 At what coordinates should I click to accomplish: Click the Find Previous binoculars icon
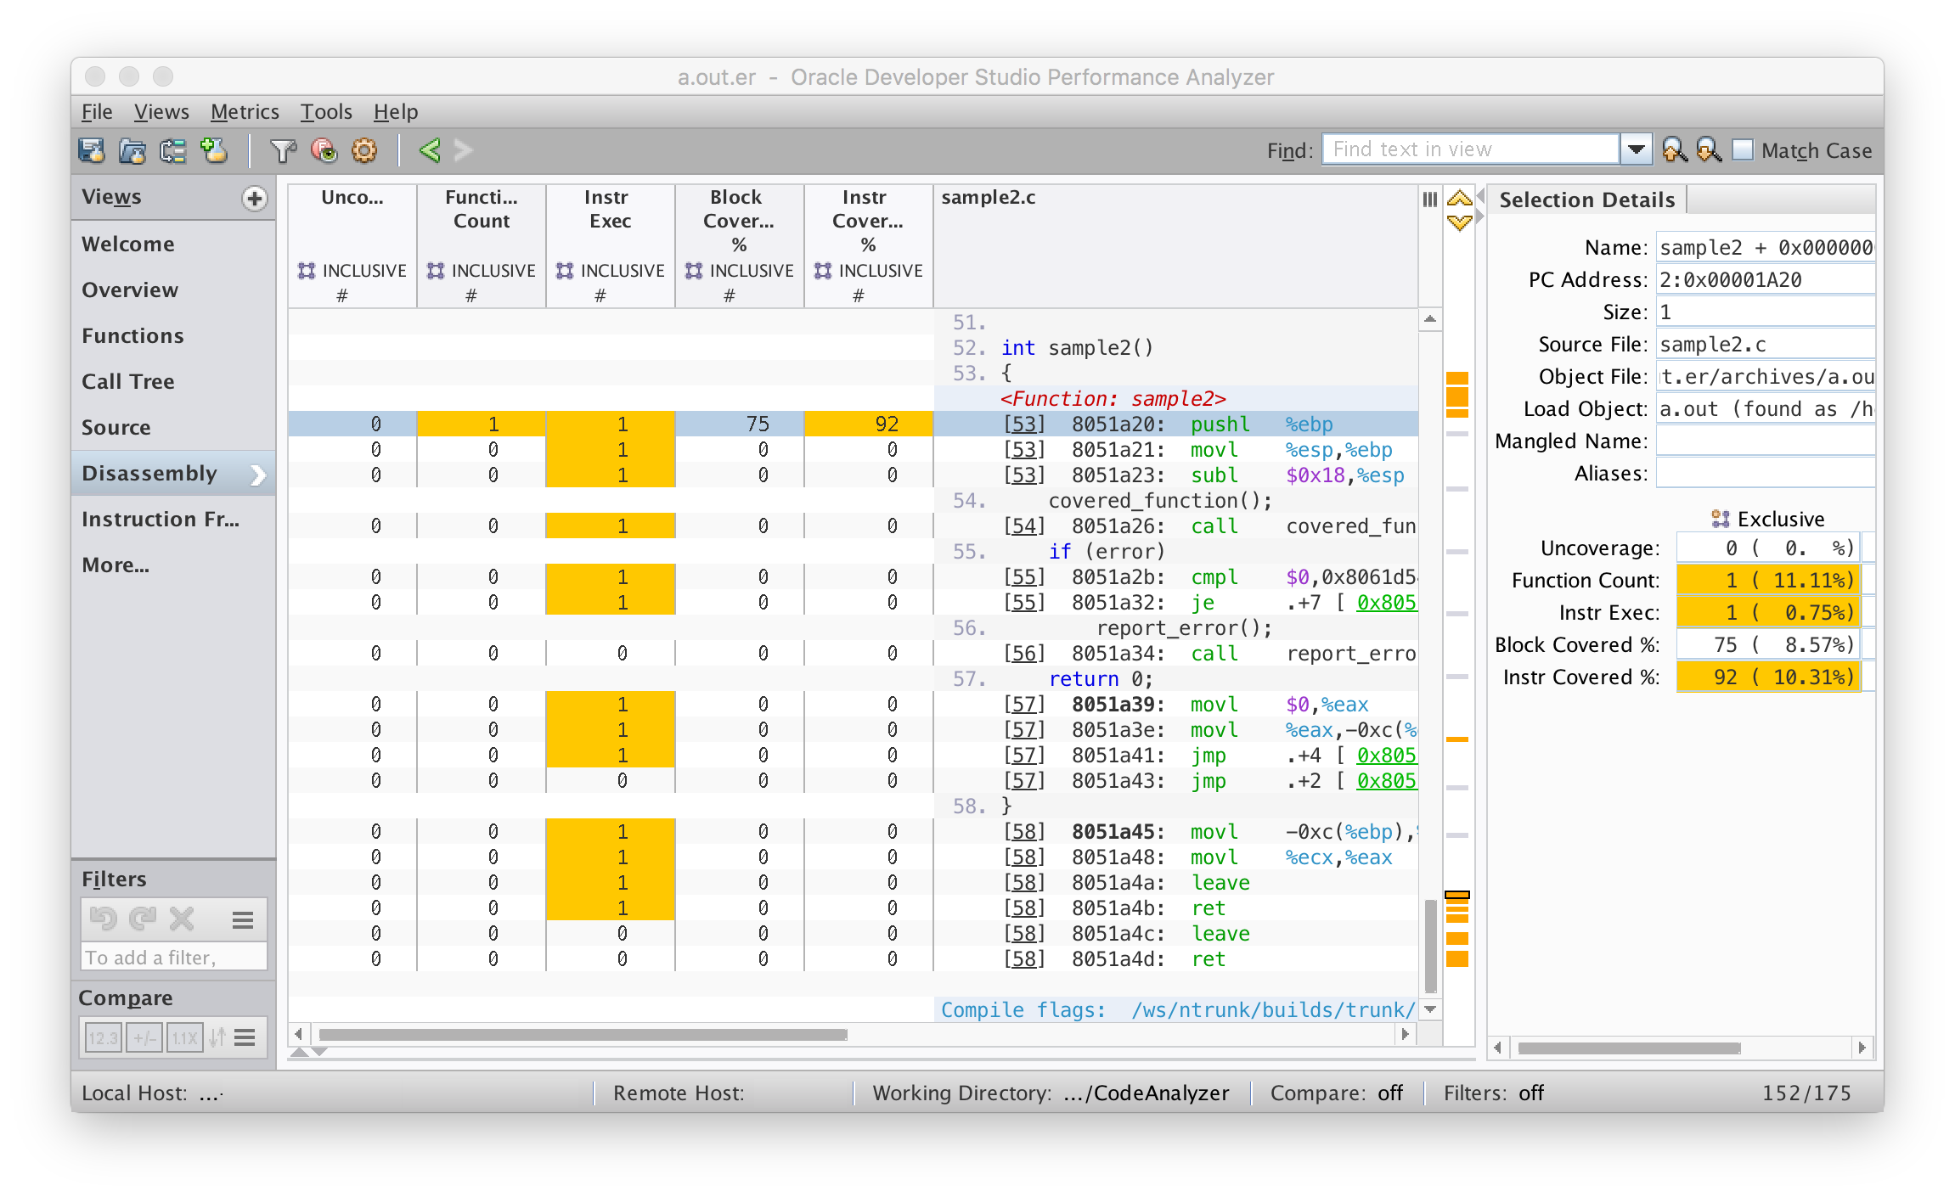pyautogui.click(x=1674, y=150)
